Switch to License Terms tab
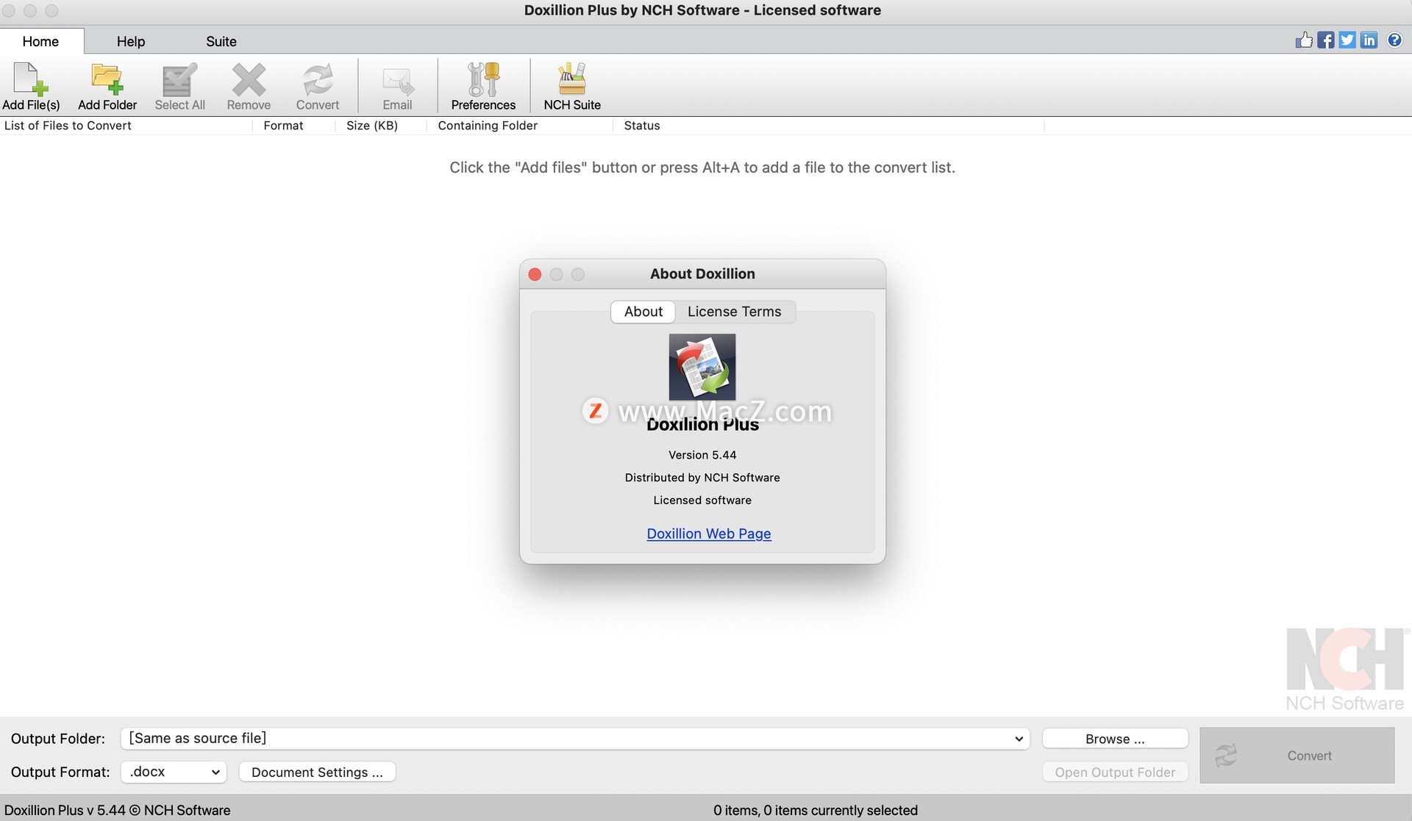The image size is (1412, 821). 735,312
